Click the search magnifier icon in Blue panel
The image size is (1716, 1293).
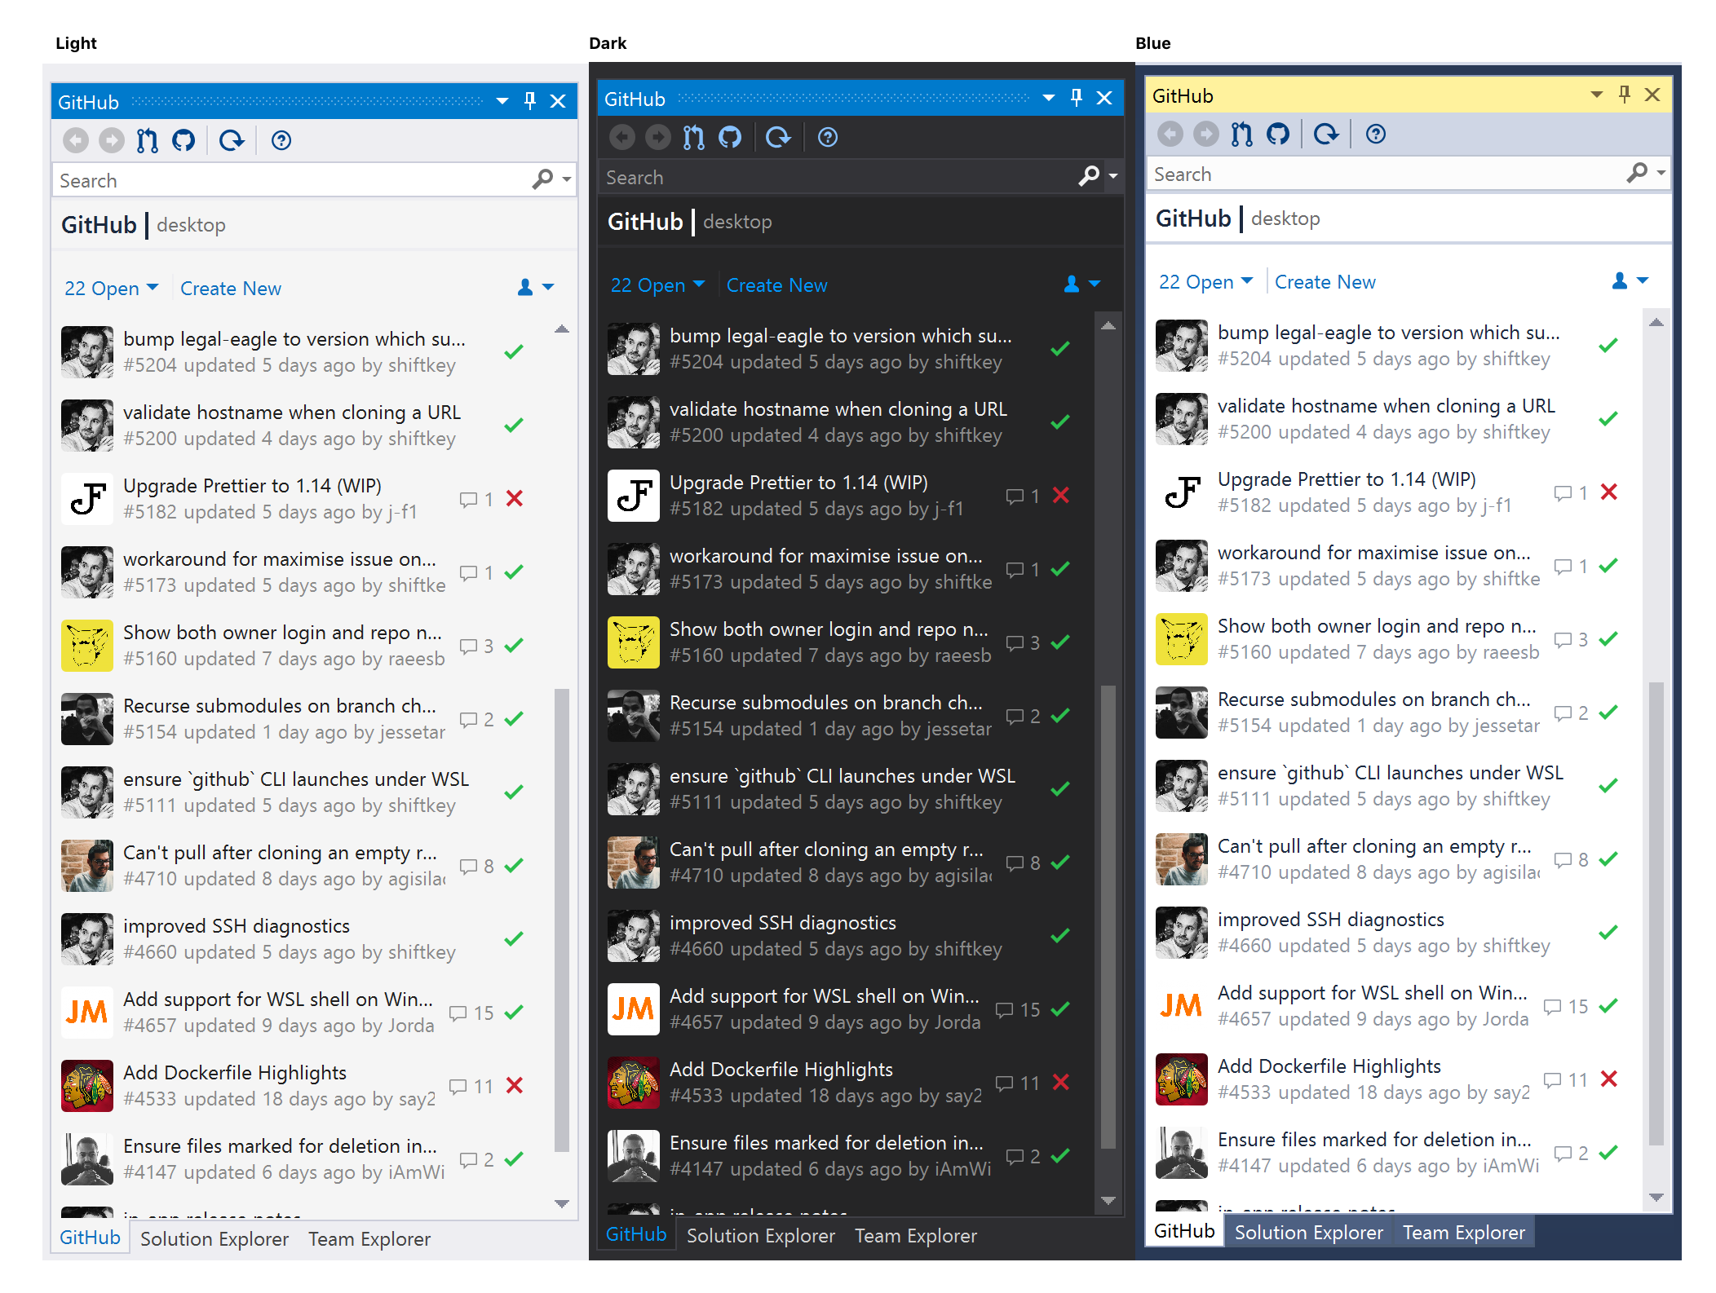click(1636, 173)
